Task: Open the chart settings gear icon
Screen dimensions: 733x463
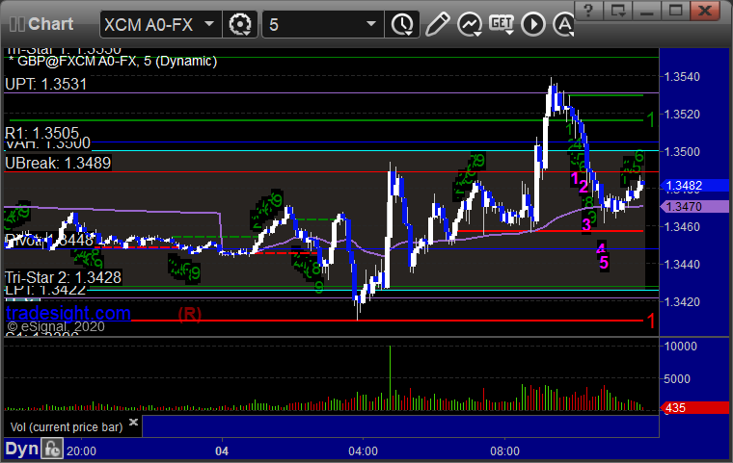Action: [240, 24]
